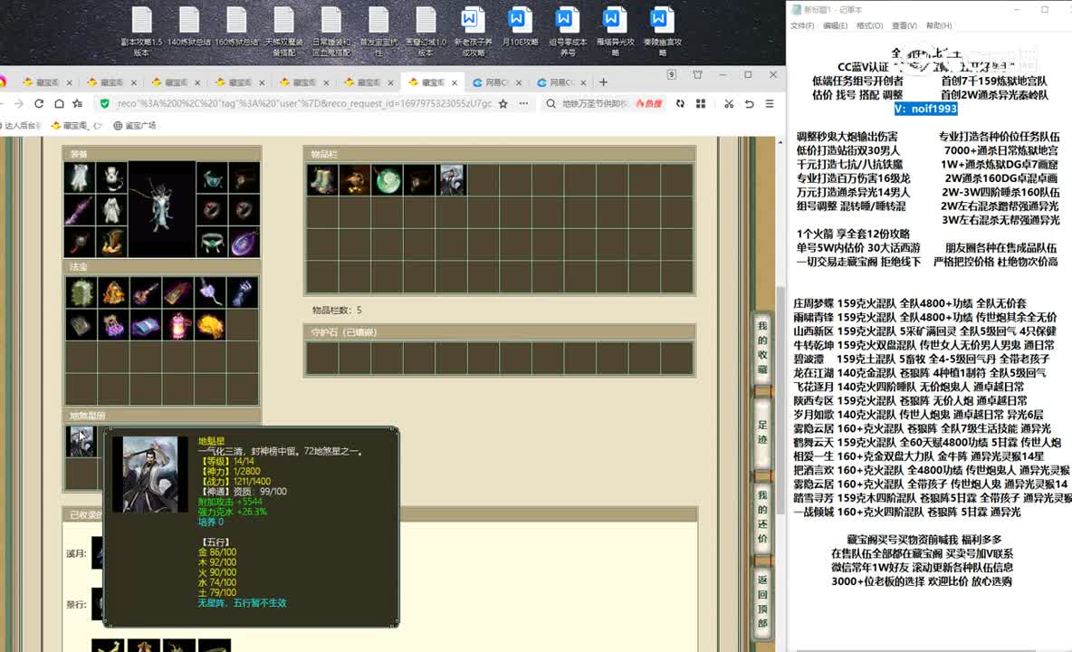Open 达人后台 bookmark
Screen dimensions: 1072x652
tap(21, 126)
